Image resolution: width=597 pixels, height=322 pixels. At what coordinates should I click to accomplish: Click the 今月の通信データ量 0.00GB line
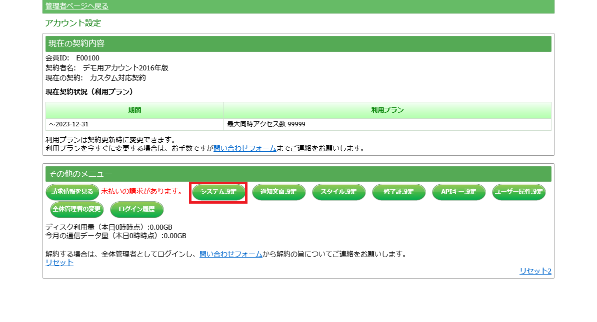(115, 236)
